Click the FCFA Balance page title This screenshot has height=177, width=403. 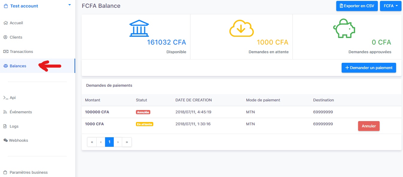point(101,6)
